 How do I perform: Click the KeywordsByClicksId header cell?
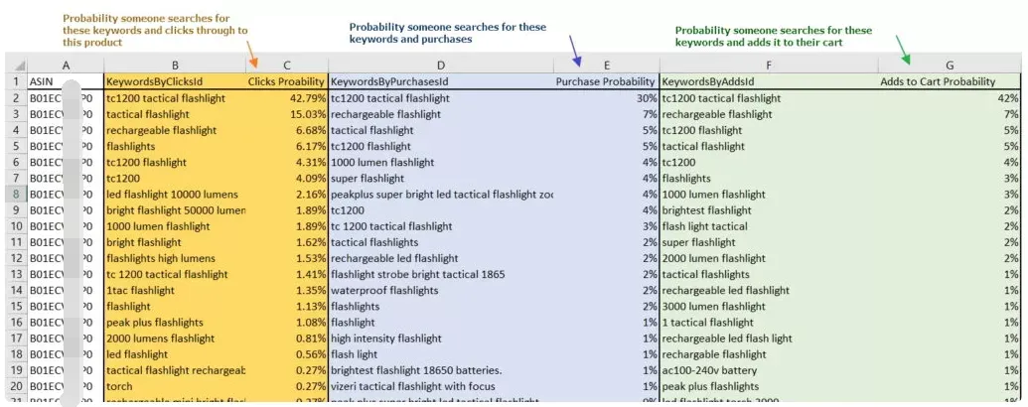(x=175, y=82)
